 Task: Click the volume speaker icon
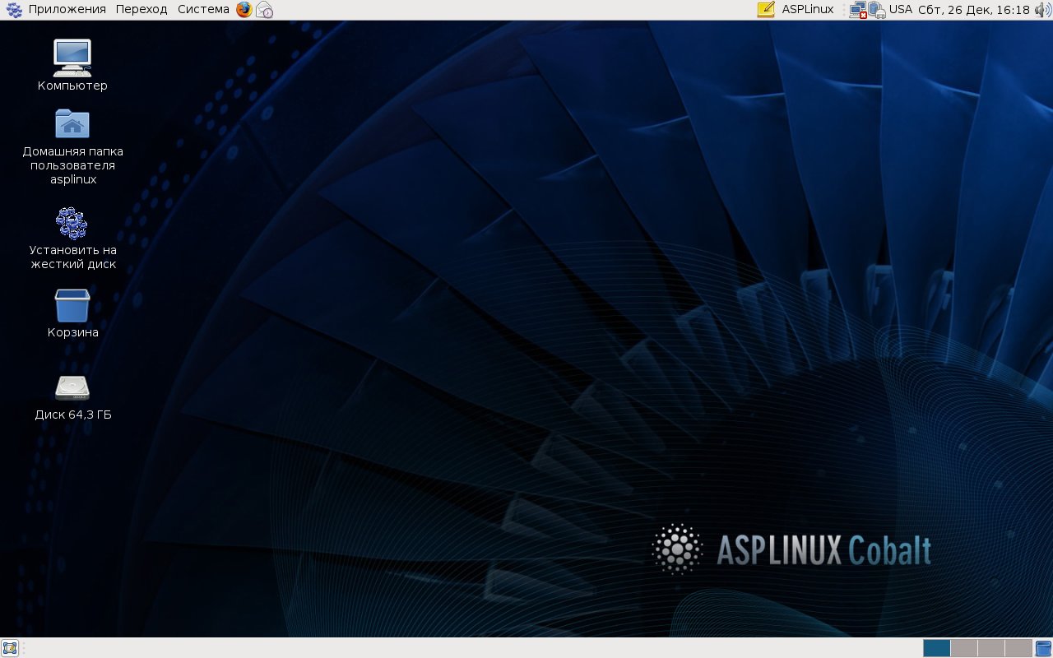pyautogui.click(x=1041, y=10)
